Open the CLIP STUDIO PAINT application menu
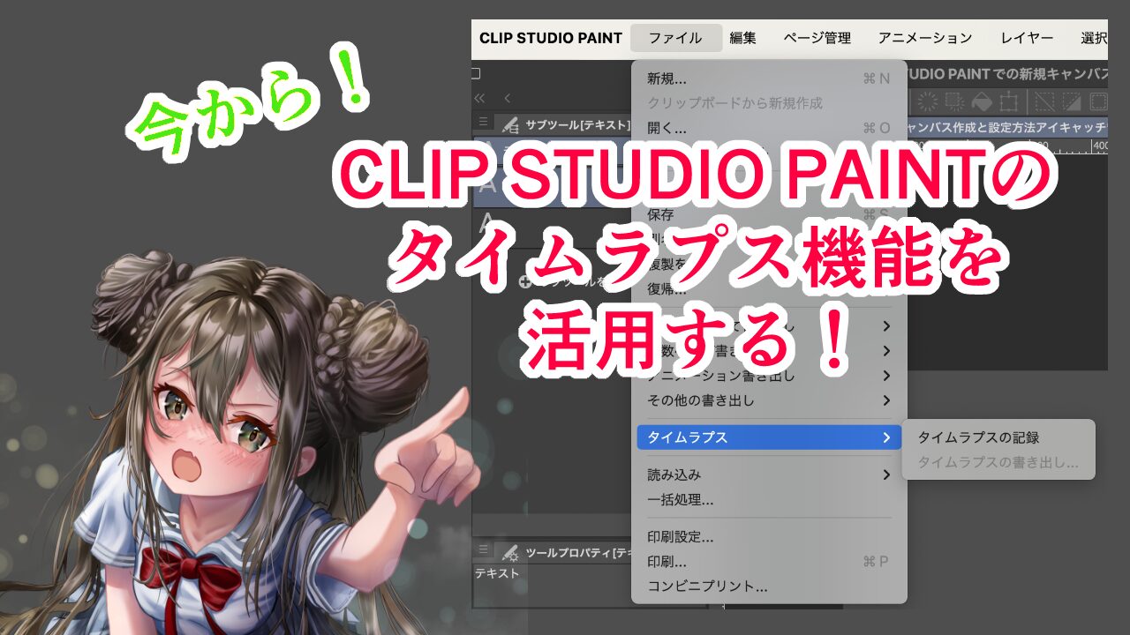This screenshot has height=635, width=1130. (551, 38)
